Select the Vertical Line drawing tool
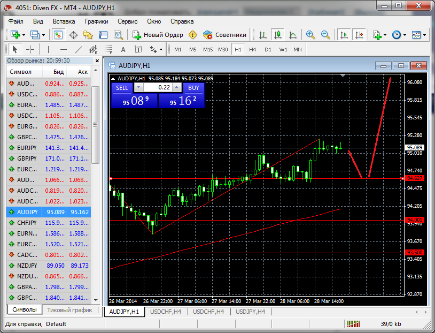 coord(48,49)
